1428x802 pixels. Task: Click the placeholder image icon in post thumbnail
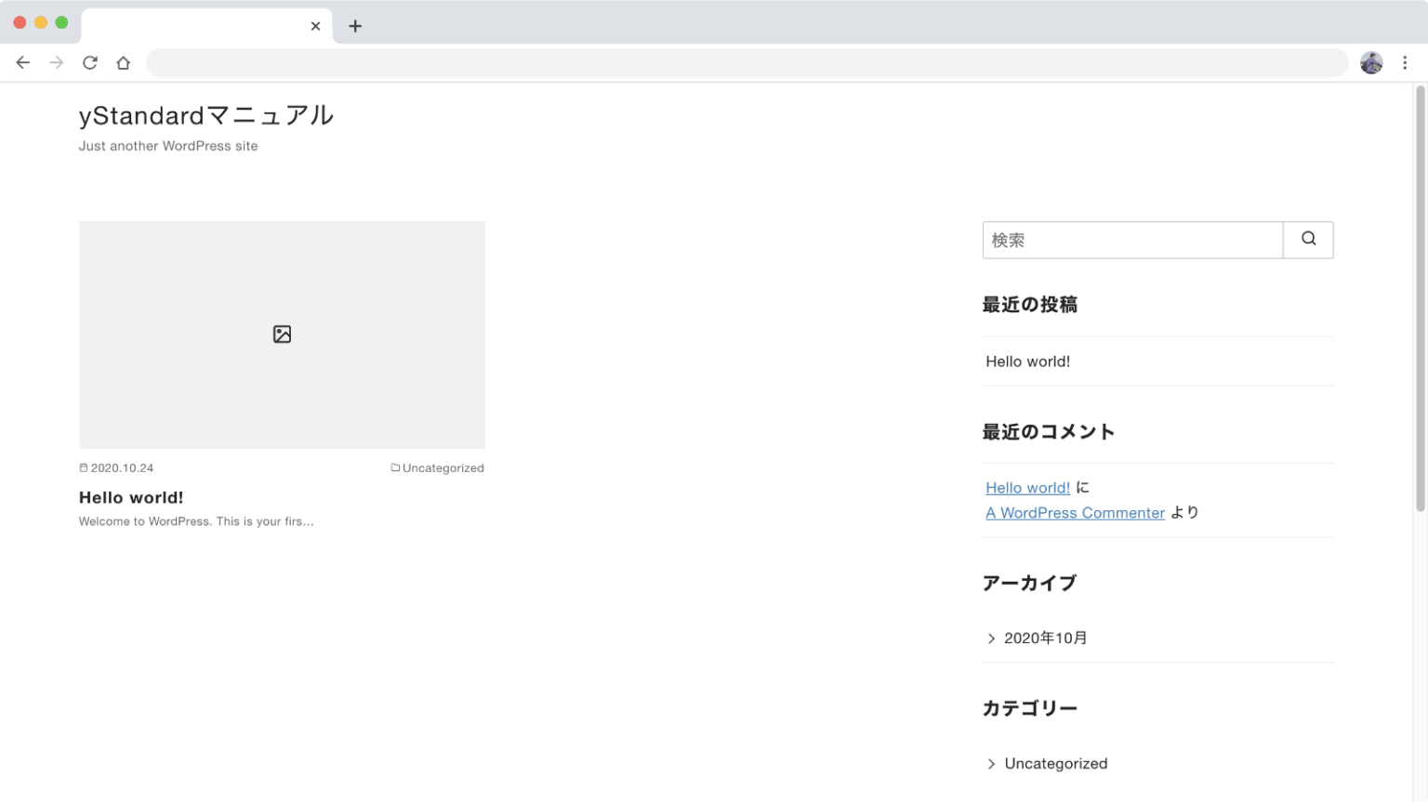tap(282, 335)
